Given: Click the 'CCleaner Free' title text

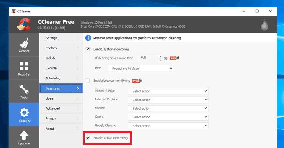Looking at the screenshot, I should tap(56, 22).
